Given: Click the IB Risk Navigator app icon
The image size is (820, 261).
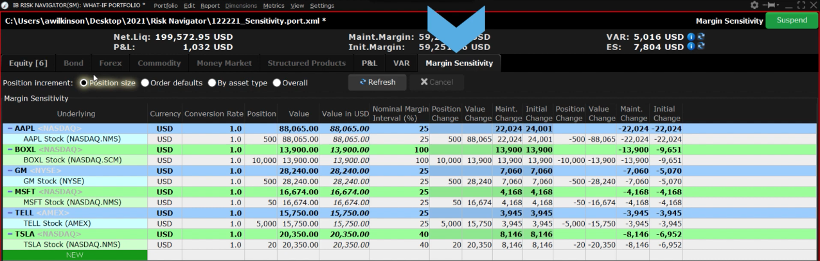Looking at the screenshot, I should point(5,5).
